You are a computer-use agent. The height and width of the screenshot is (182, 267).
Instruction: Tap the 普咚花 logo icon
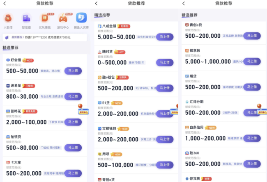coord(8,111)
